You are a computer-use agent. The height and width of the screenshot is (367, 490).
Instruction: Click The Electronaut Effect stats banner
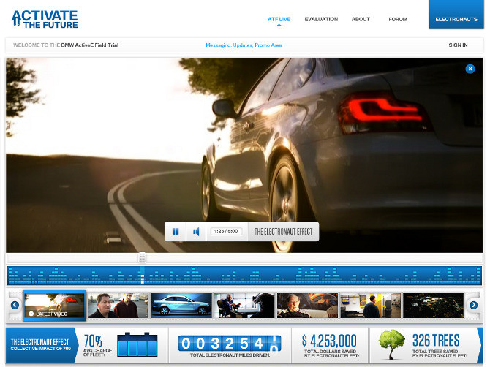pos(41,345)
